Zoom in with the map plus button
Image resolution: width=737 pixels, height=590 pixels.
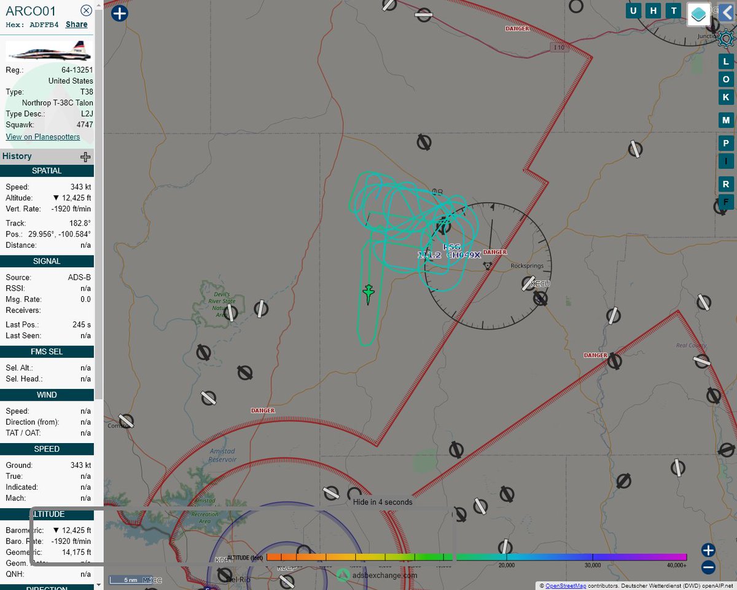pyautogui.click(x=708, y=550)
